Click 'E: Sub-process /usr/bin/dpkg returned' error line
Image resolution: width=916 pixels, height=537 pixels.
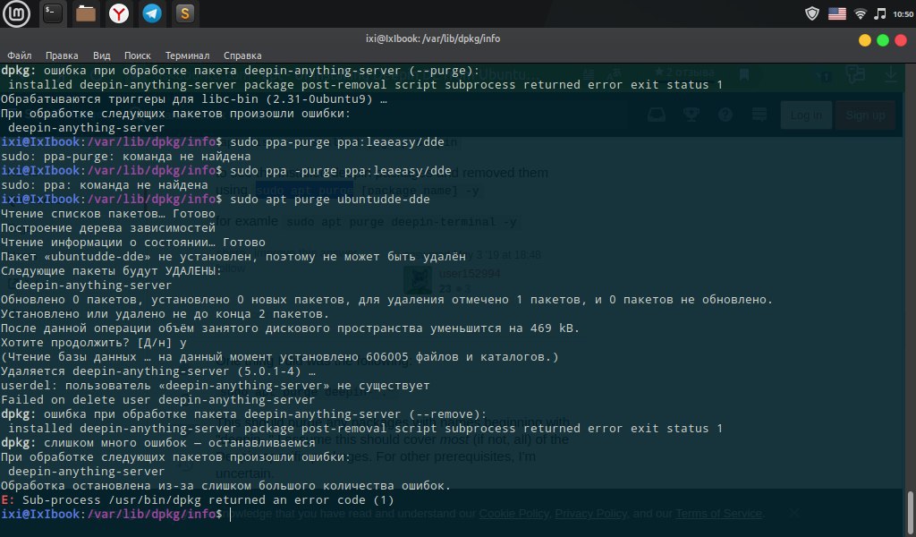[x=198, y=500]
